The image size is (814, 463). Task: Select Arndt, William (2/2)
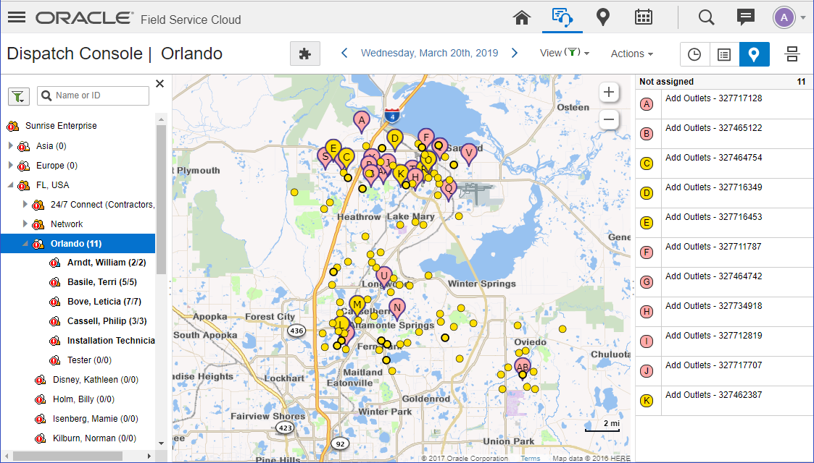pyautogui.click(x=107, y=263)
